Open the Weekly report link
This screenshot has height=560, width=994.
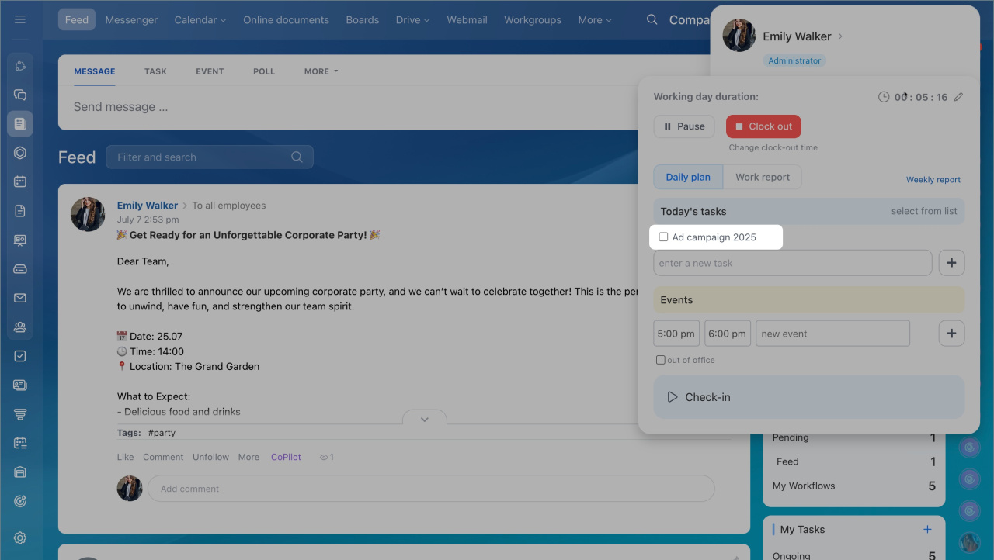click(x=933, y=180)
